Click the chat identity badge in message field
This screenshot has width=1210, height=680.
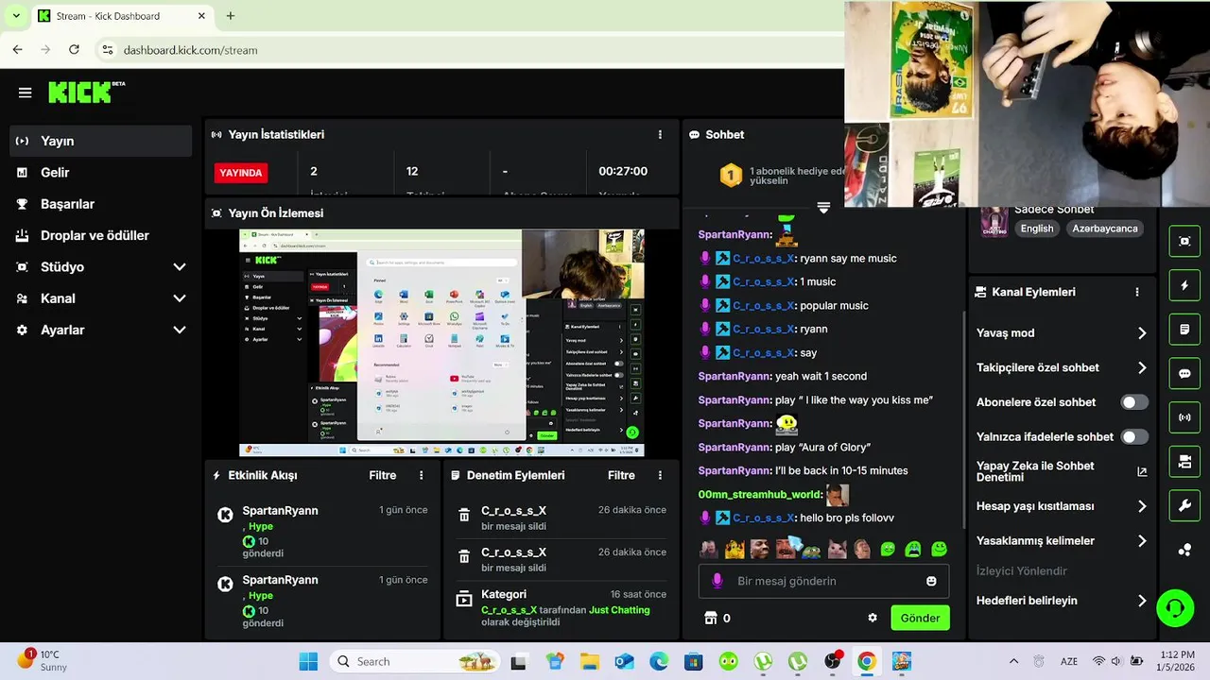tap(717, 581)
